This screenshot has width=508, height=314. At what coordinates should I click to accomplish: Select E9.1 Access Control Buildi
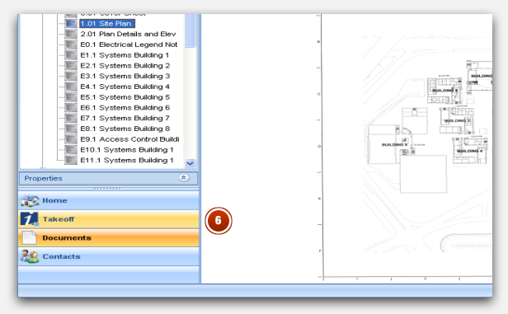pos(129,139)
